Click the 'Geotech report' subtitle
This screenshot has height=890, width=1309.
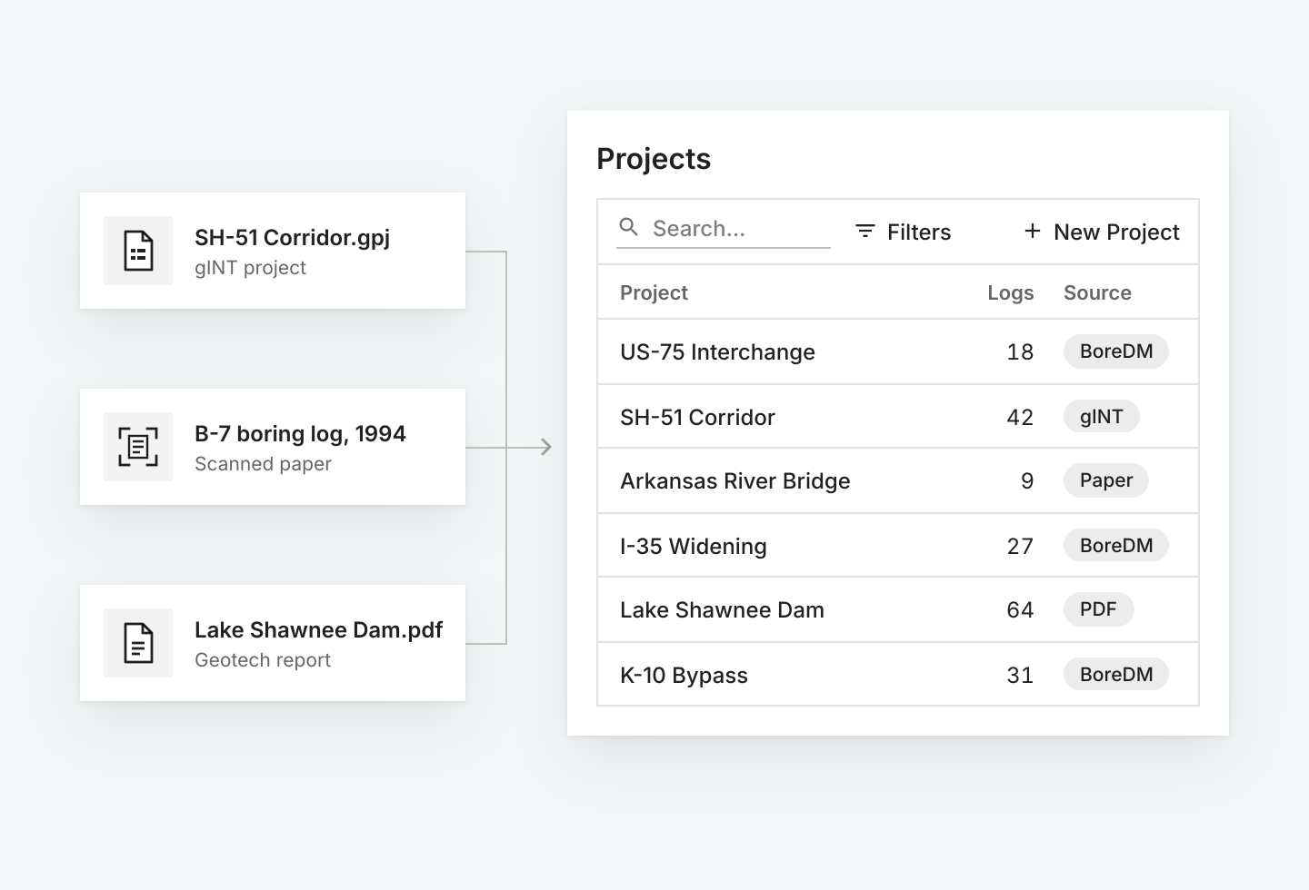point(262,660)
